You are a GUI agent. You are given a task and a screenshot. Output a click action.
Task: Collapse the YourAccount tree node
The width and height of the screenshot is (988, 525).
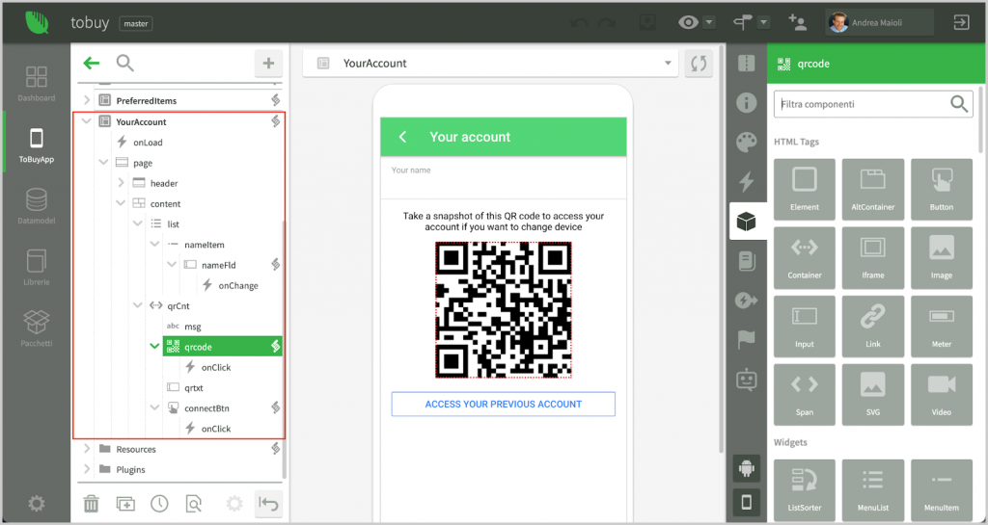[87, 121]
